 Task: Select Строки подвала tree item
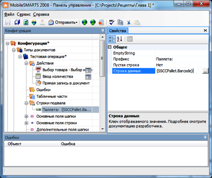[x=51, y=103]
